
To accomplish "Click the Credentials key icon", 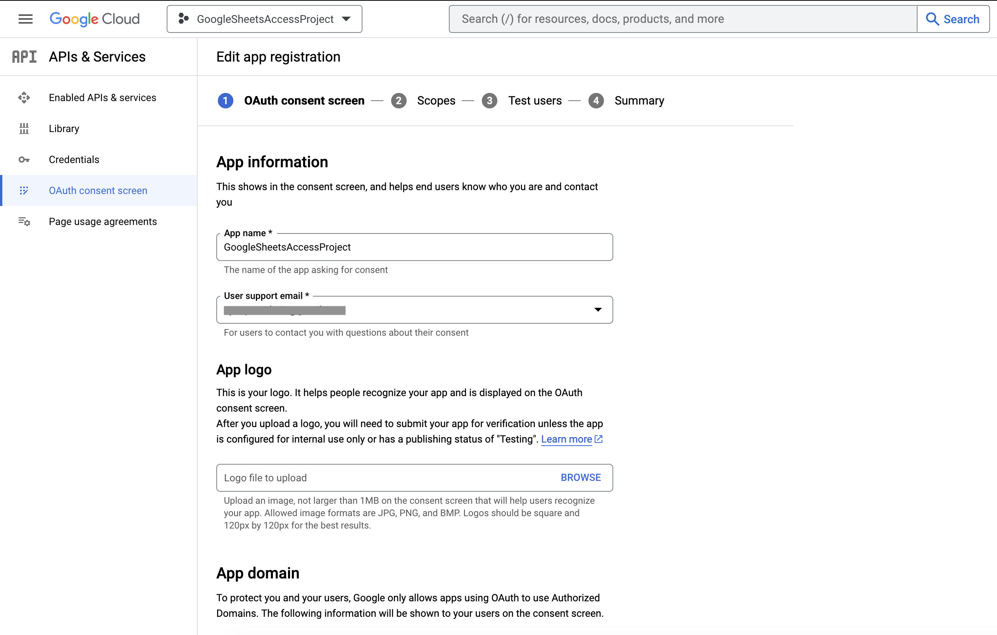I will 24,160.
